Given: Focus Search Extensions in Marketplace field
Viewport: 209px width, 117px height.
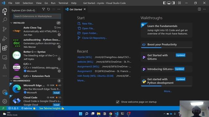Looking at the screenshot, I should click(37, 16).
